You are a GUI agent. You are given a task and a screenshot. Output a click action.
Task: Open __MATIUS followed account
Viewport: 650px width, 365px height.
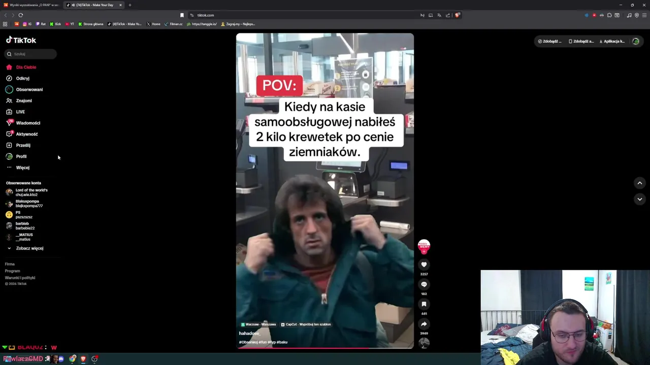pos(19,237)
